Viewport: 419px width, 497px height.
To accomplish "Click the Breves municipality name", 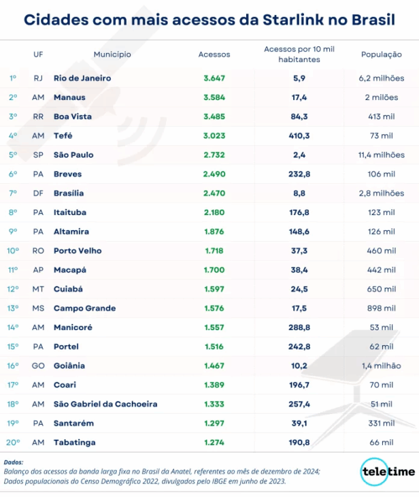I will (x=67, y=174).
